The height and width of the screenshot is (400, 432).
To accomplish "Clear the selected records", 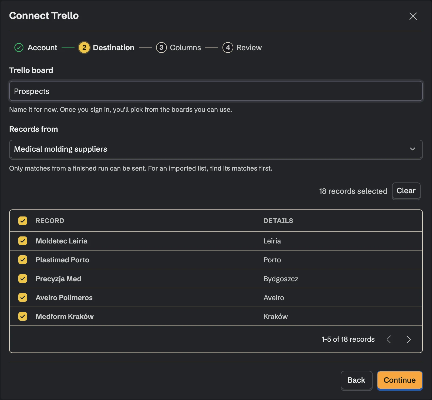I will (406, 191).
